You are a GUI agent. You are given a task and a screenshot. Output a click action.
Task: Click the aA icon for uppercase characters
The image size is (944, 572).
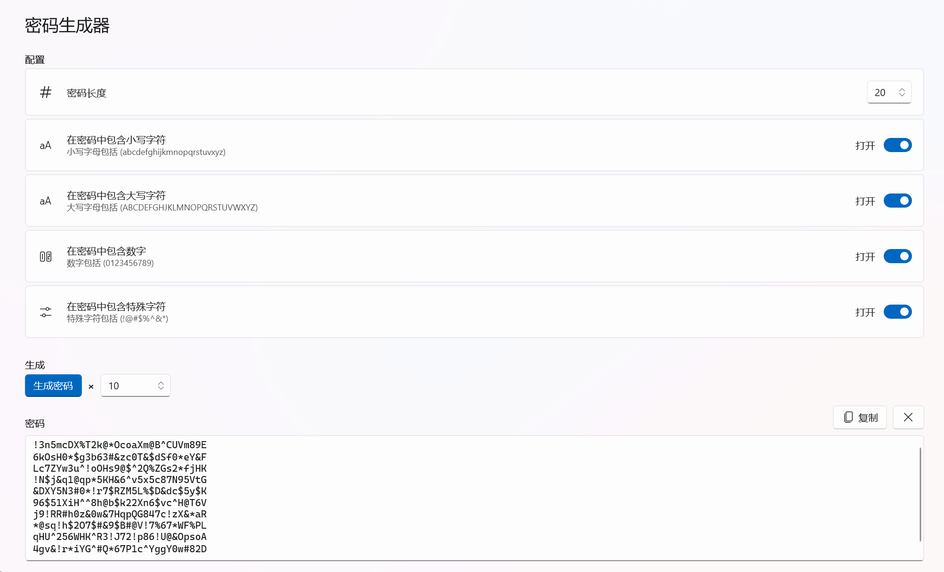46,201
